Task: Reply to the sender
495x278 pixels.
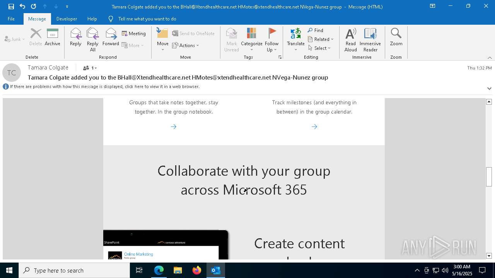Action: click(76, 37)
